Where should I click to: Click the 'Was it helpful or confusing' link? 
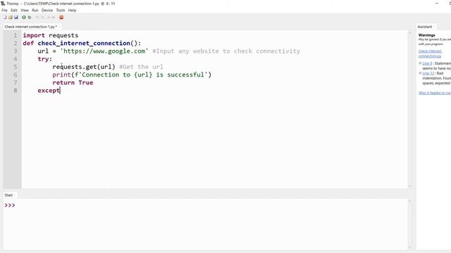tap(435, 93)
